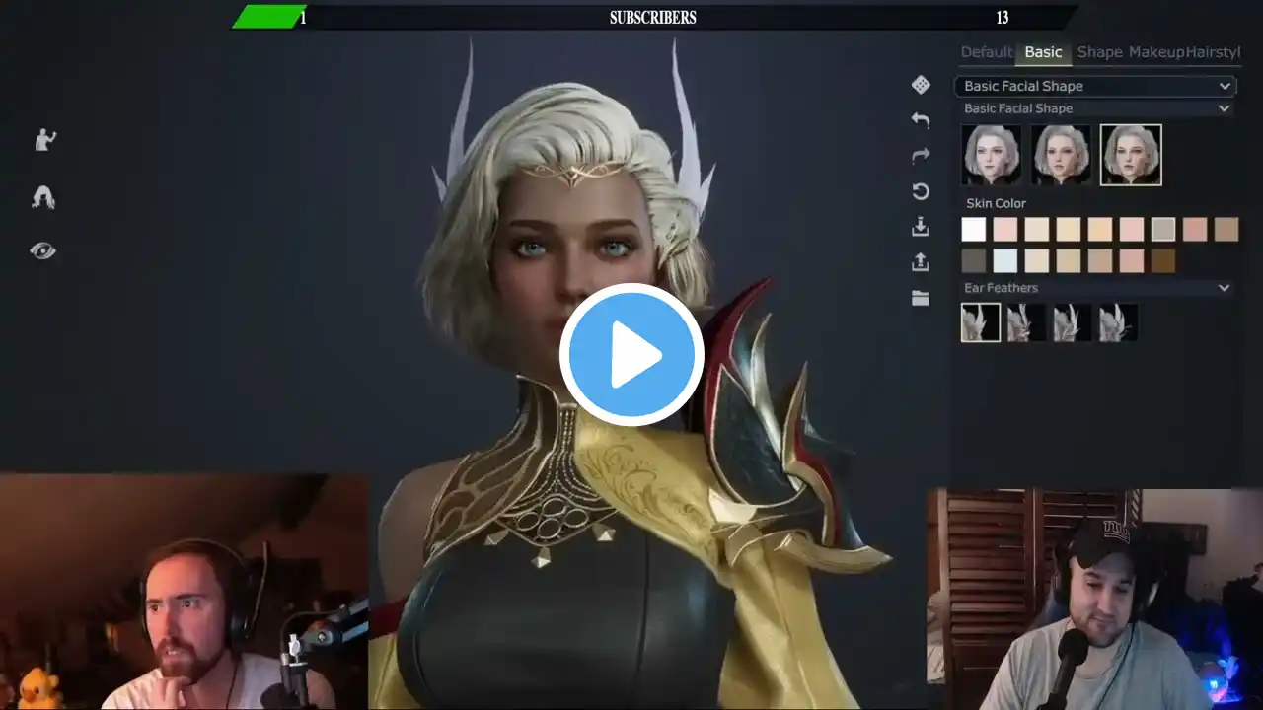This screenshot has width=1263, height=710.
Task: Select the fourth ear feather thumbnail
Action: click(1119, 322)
